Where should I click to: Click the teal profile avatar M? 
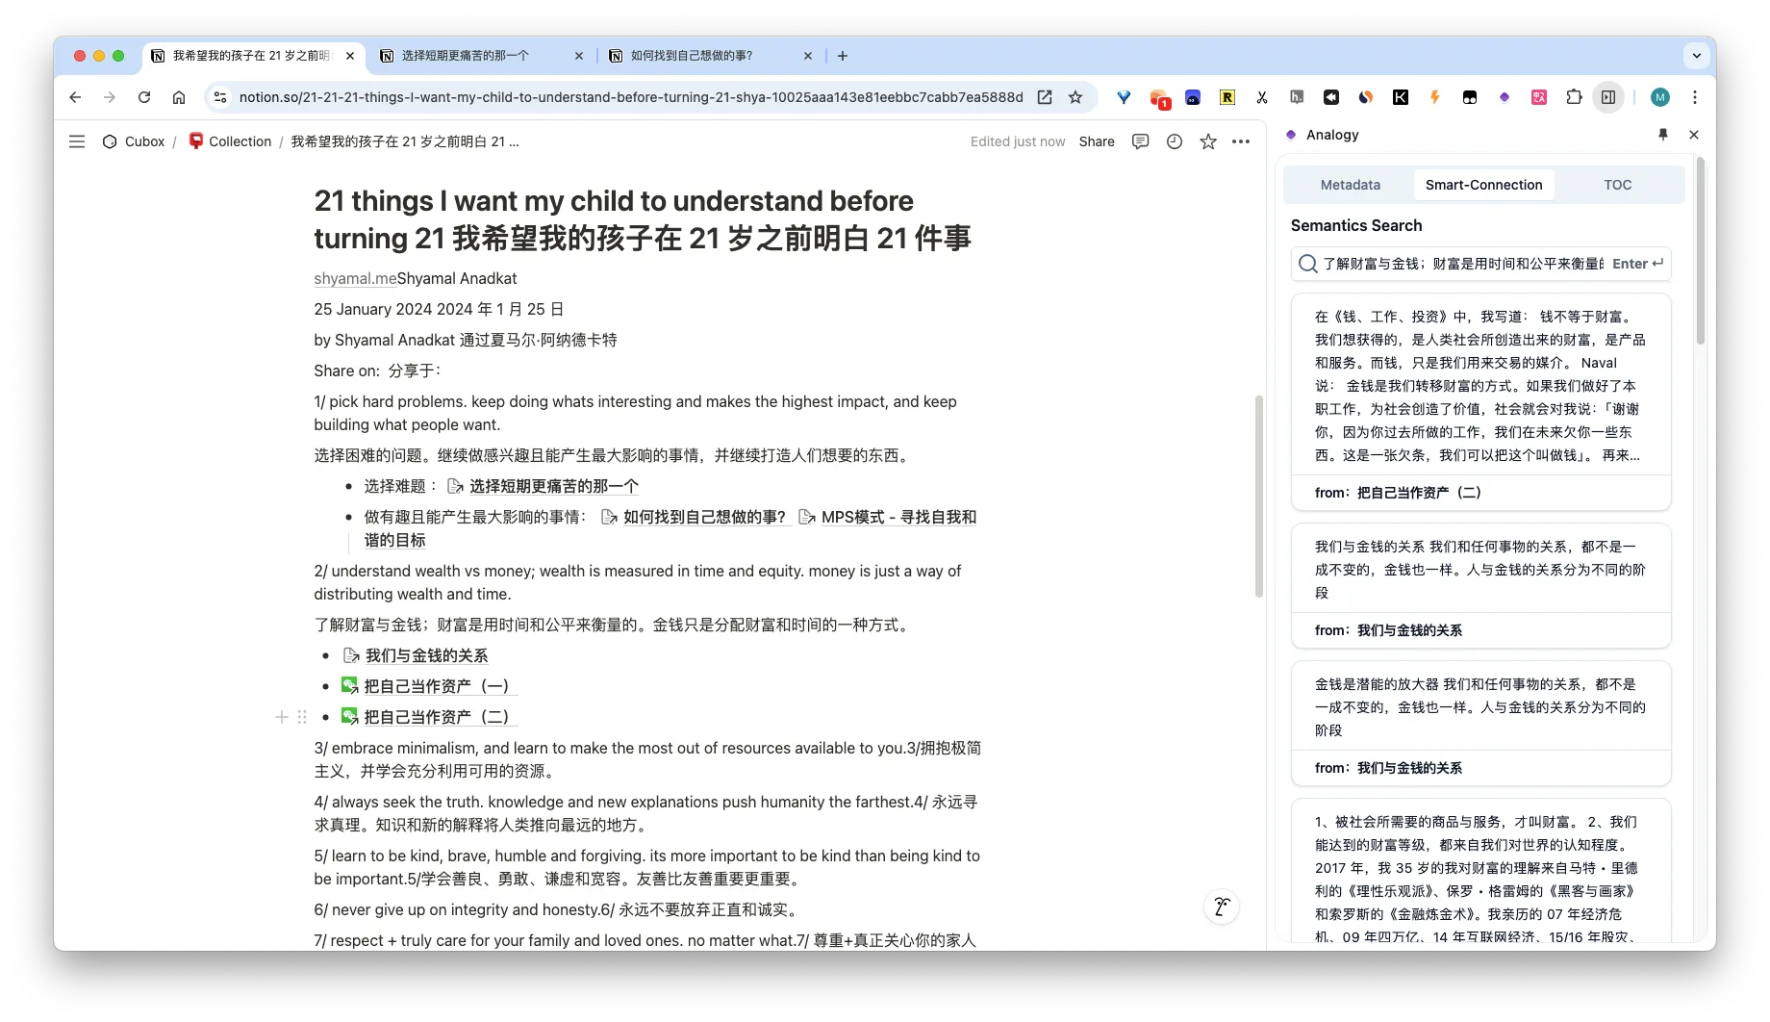[x=1660, y=97]
